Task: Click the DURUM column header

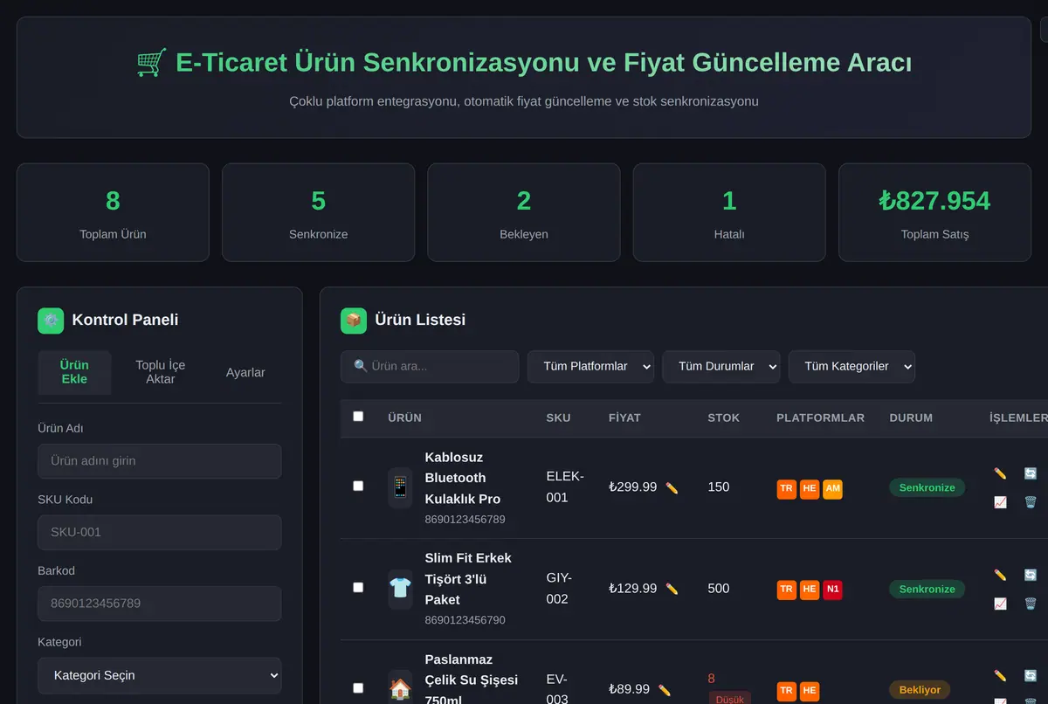Action: tap(911, 418)
